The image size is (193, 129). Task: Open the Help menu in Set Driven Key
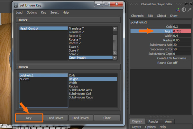point(66,13)
